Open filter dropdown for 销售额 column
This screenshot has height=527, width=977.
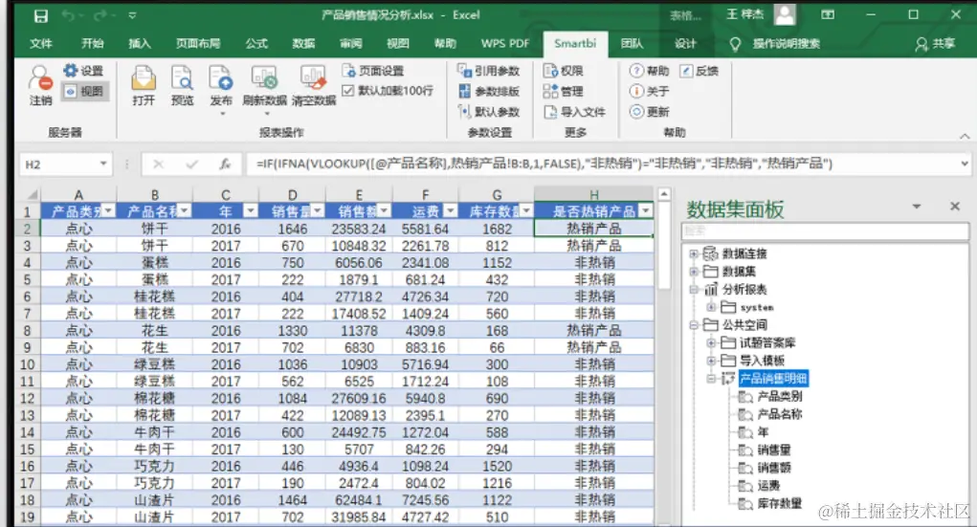pyautogui.click(x=384, y=211)
